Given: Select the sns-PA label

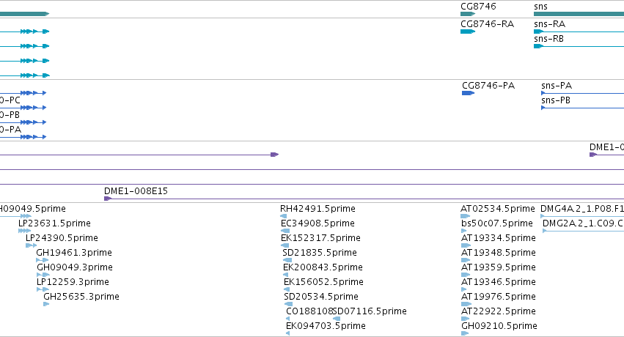Looking at the screenshot, I should 557,86.
